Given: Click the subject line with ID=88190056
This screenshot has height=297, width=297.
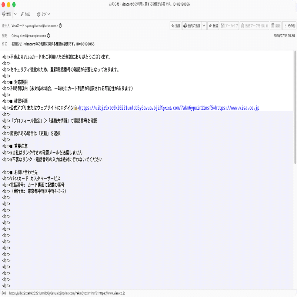Looking at the screenshot, I should pos(53,44).
